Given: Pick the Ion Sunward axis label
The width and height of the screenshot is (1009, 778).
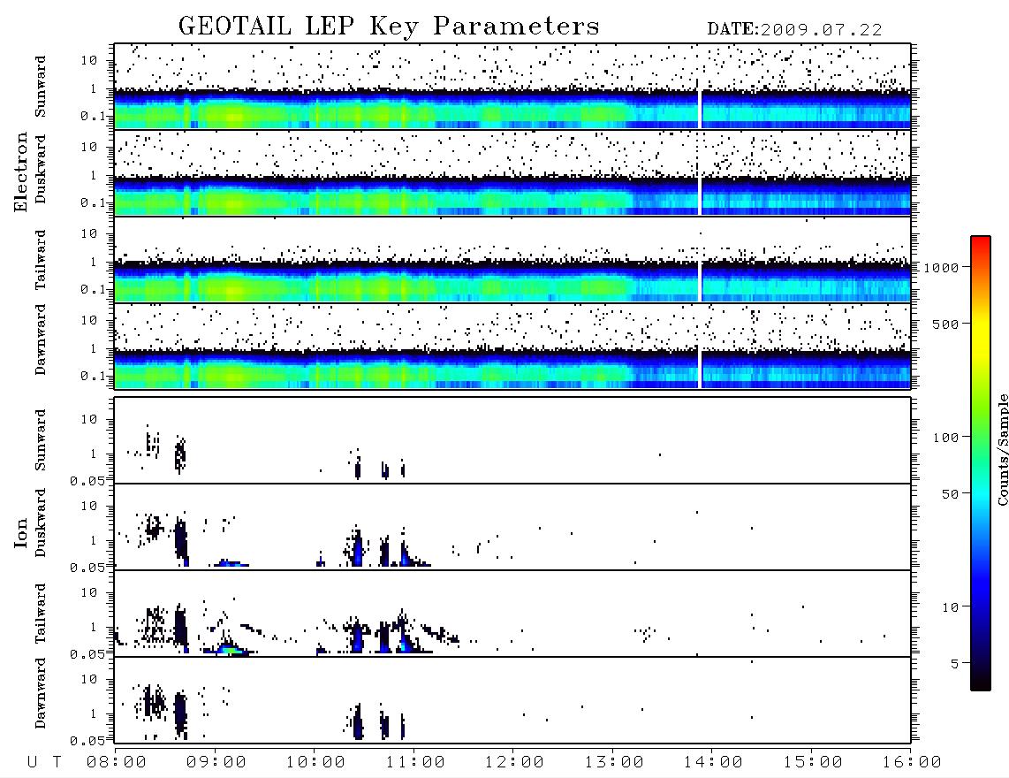Looking at the screenshot, I should coord(41,440).
